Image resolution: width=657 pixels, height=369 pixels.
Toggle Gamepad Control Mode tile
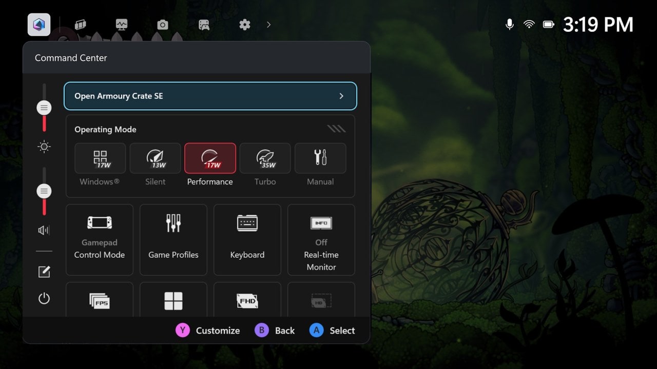(100, 240)
